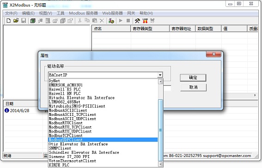Open the 编辑(E) menu

coord(28,13)
